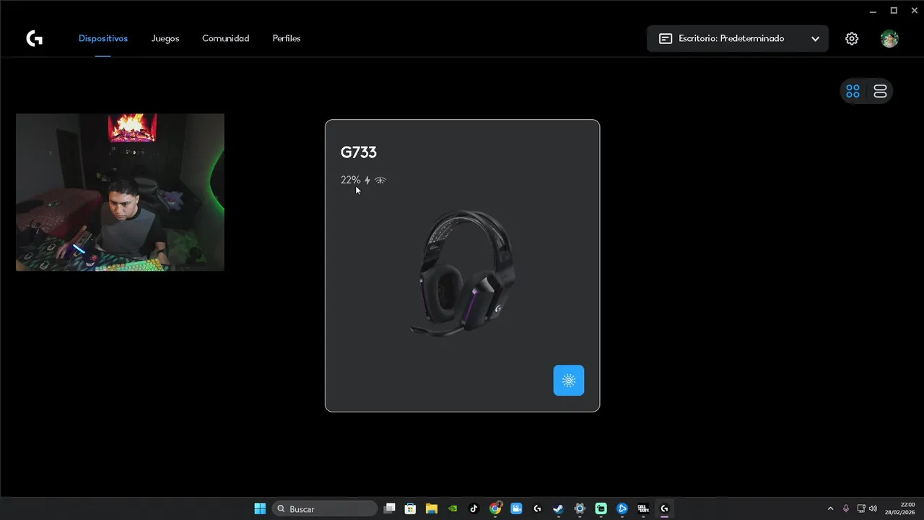Open the G733 LIGHTSYNC lighting button
Viewport: 924px width, 520px height.
click(x=569, y=381)
